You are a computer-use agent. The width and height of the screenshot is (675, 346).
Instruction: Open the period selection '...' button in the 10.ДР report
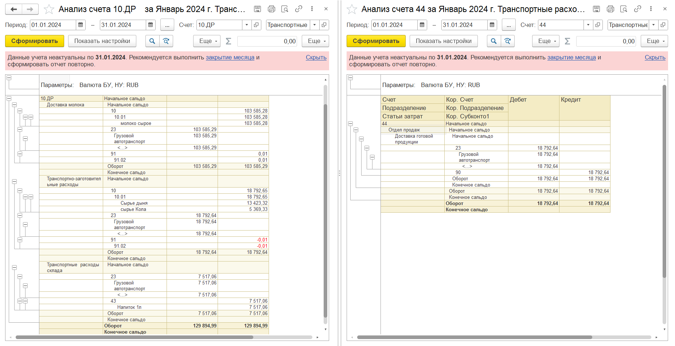click(167, 25)
